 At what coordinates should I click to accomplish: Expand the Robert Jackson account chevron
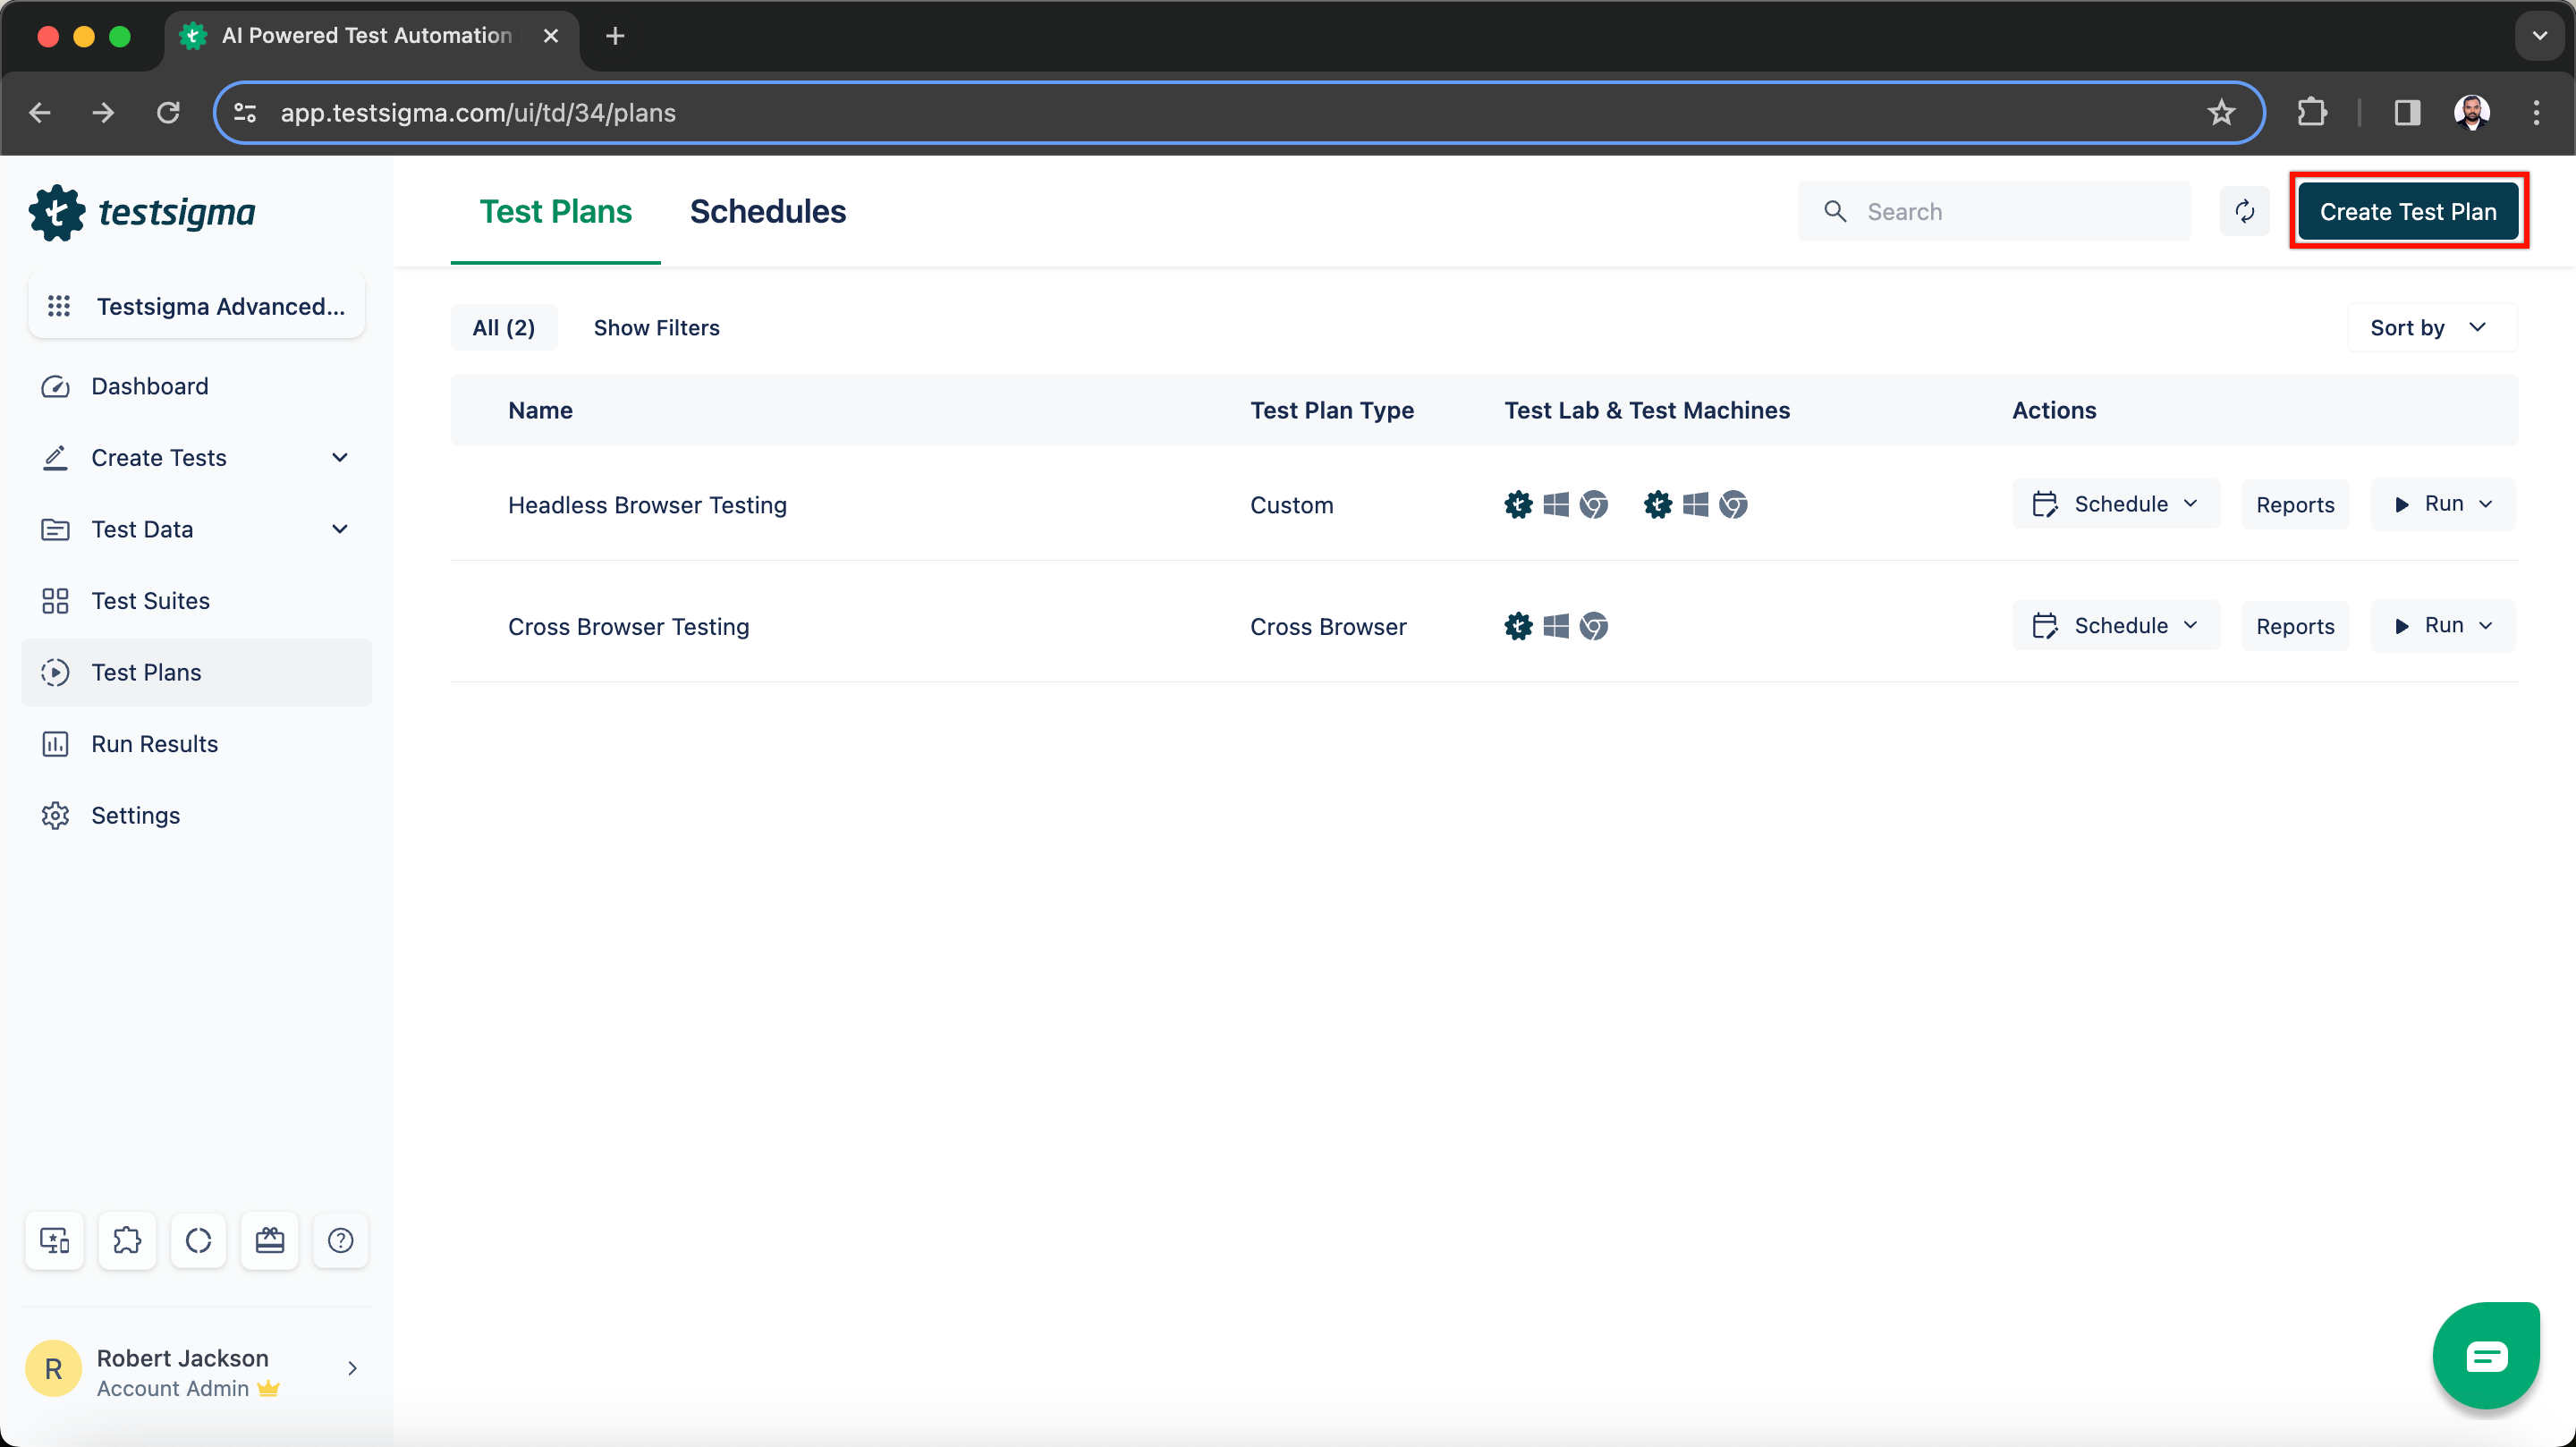[x=352, y=1368]
